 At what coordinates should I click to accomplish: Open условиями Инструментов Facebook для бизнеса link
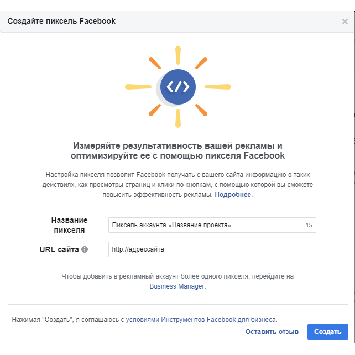point(201,320)
